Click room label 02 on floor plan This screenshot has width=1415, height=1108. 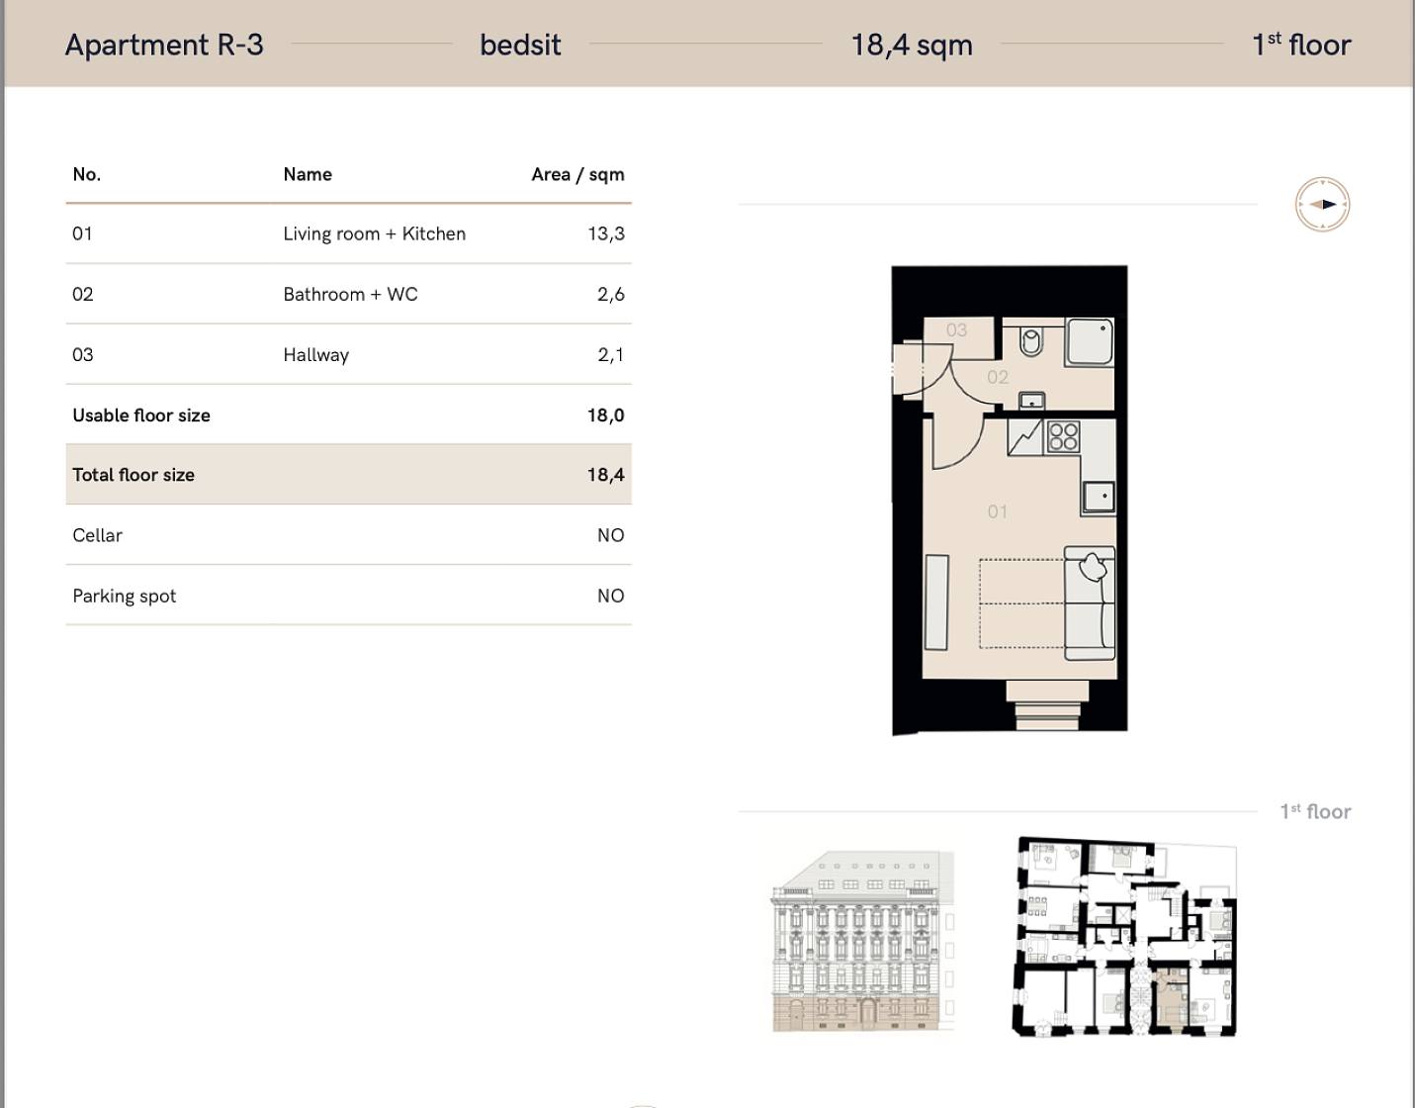(998, 377)
